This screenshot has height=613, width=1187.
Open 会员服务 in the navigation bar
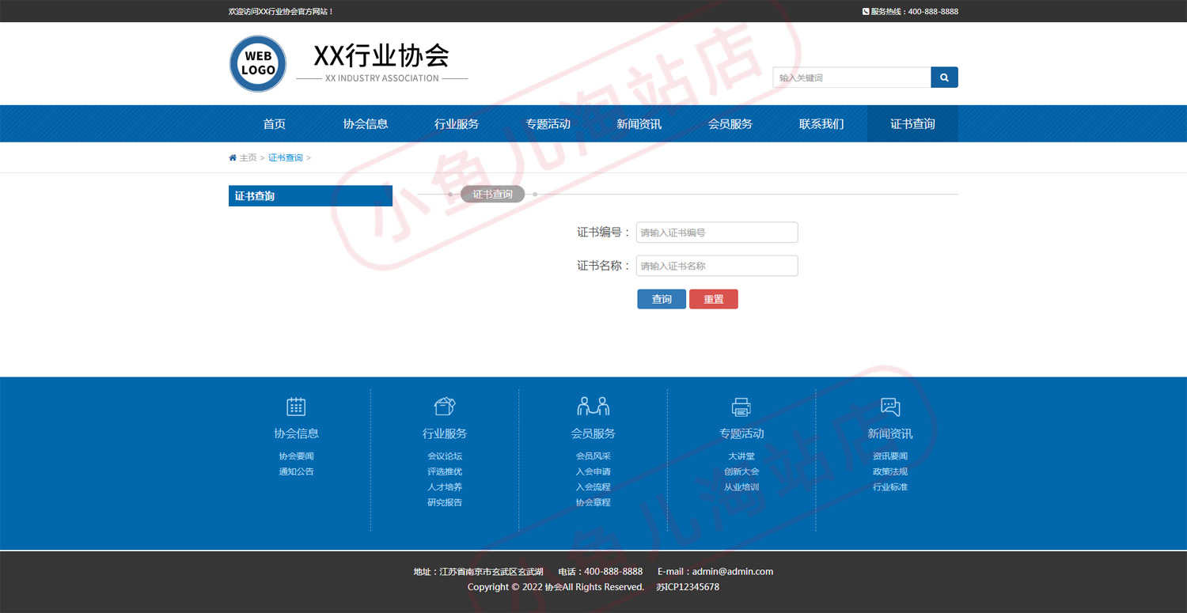730,124
